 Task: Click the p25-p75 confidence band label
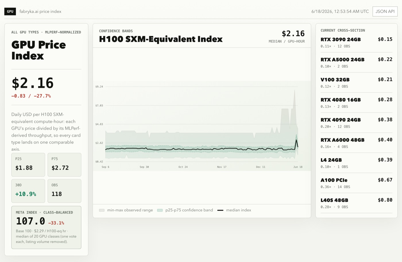pos(189,210)
